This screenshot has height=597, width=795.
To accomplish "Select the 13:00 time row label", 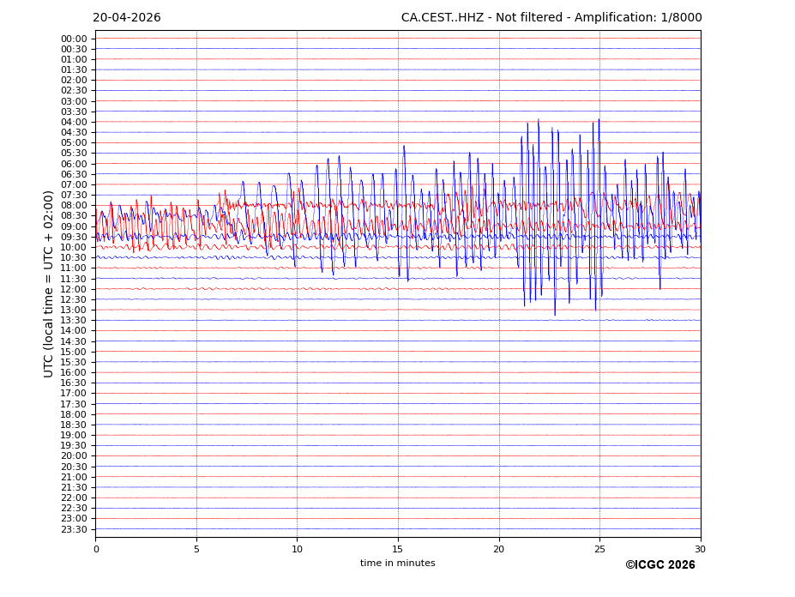I will click(x=74, y=310).
